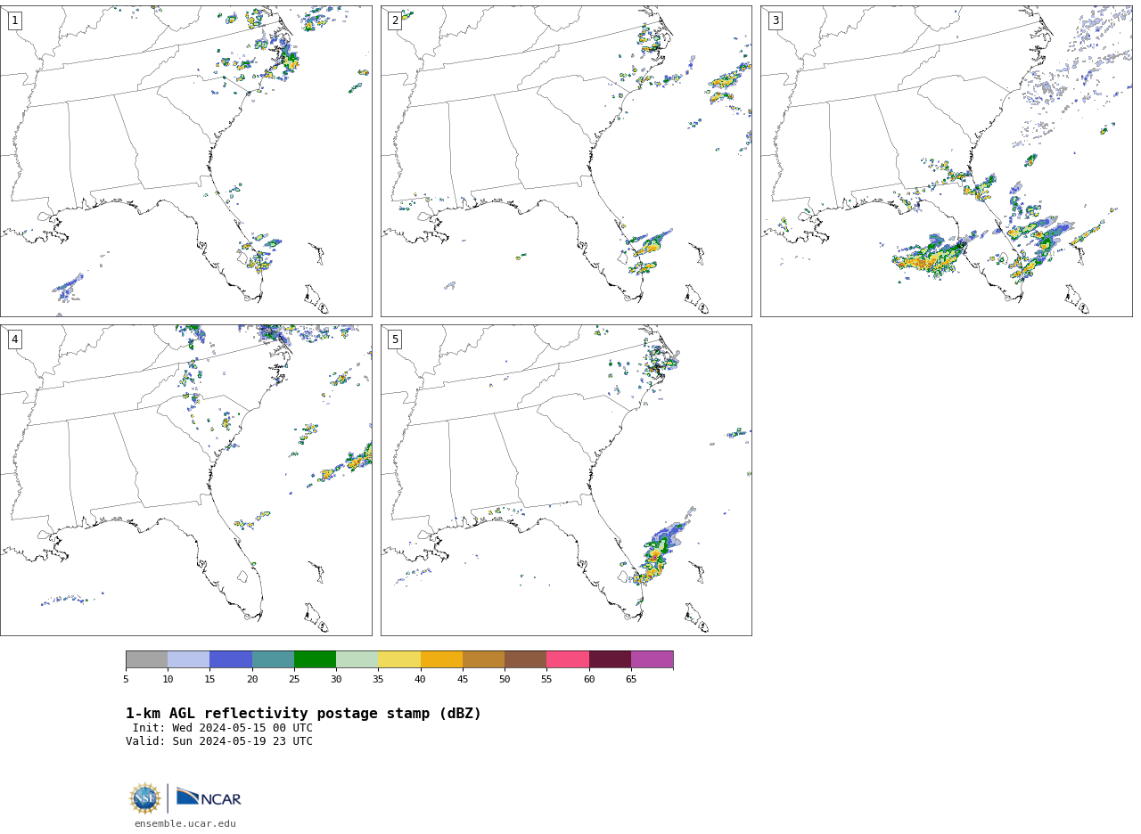Open ensemble member 4 reflectivity map
The width and height of the screenshot is (1141, 834).
[186, 480]
